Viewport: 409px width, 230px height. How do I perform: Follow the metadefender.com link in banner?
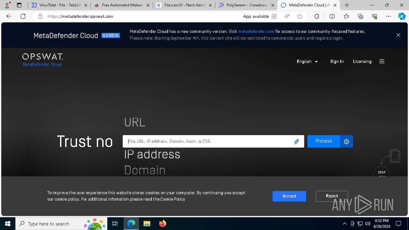[x=256, y=32]
